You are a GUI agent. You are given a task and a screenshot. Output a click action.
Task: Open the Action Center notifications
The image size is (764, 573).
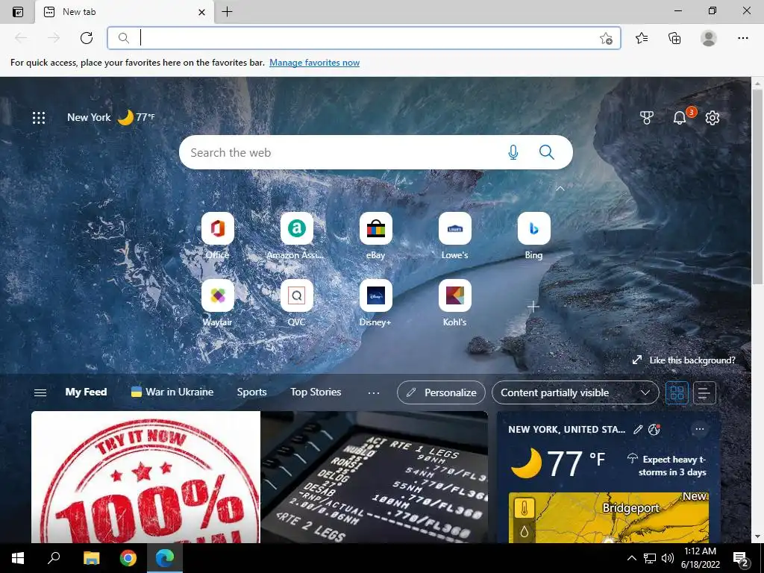(741, 558)
